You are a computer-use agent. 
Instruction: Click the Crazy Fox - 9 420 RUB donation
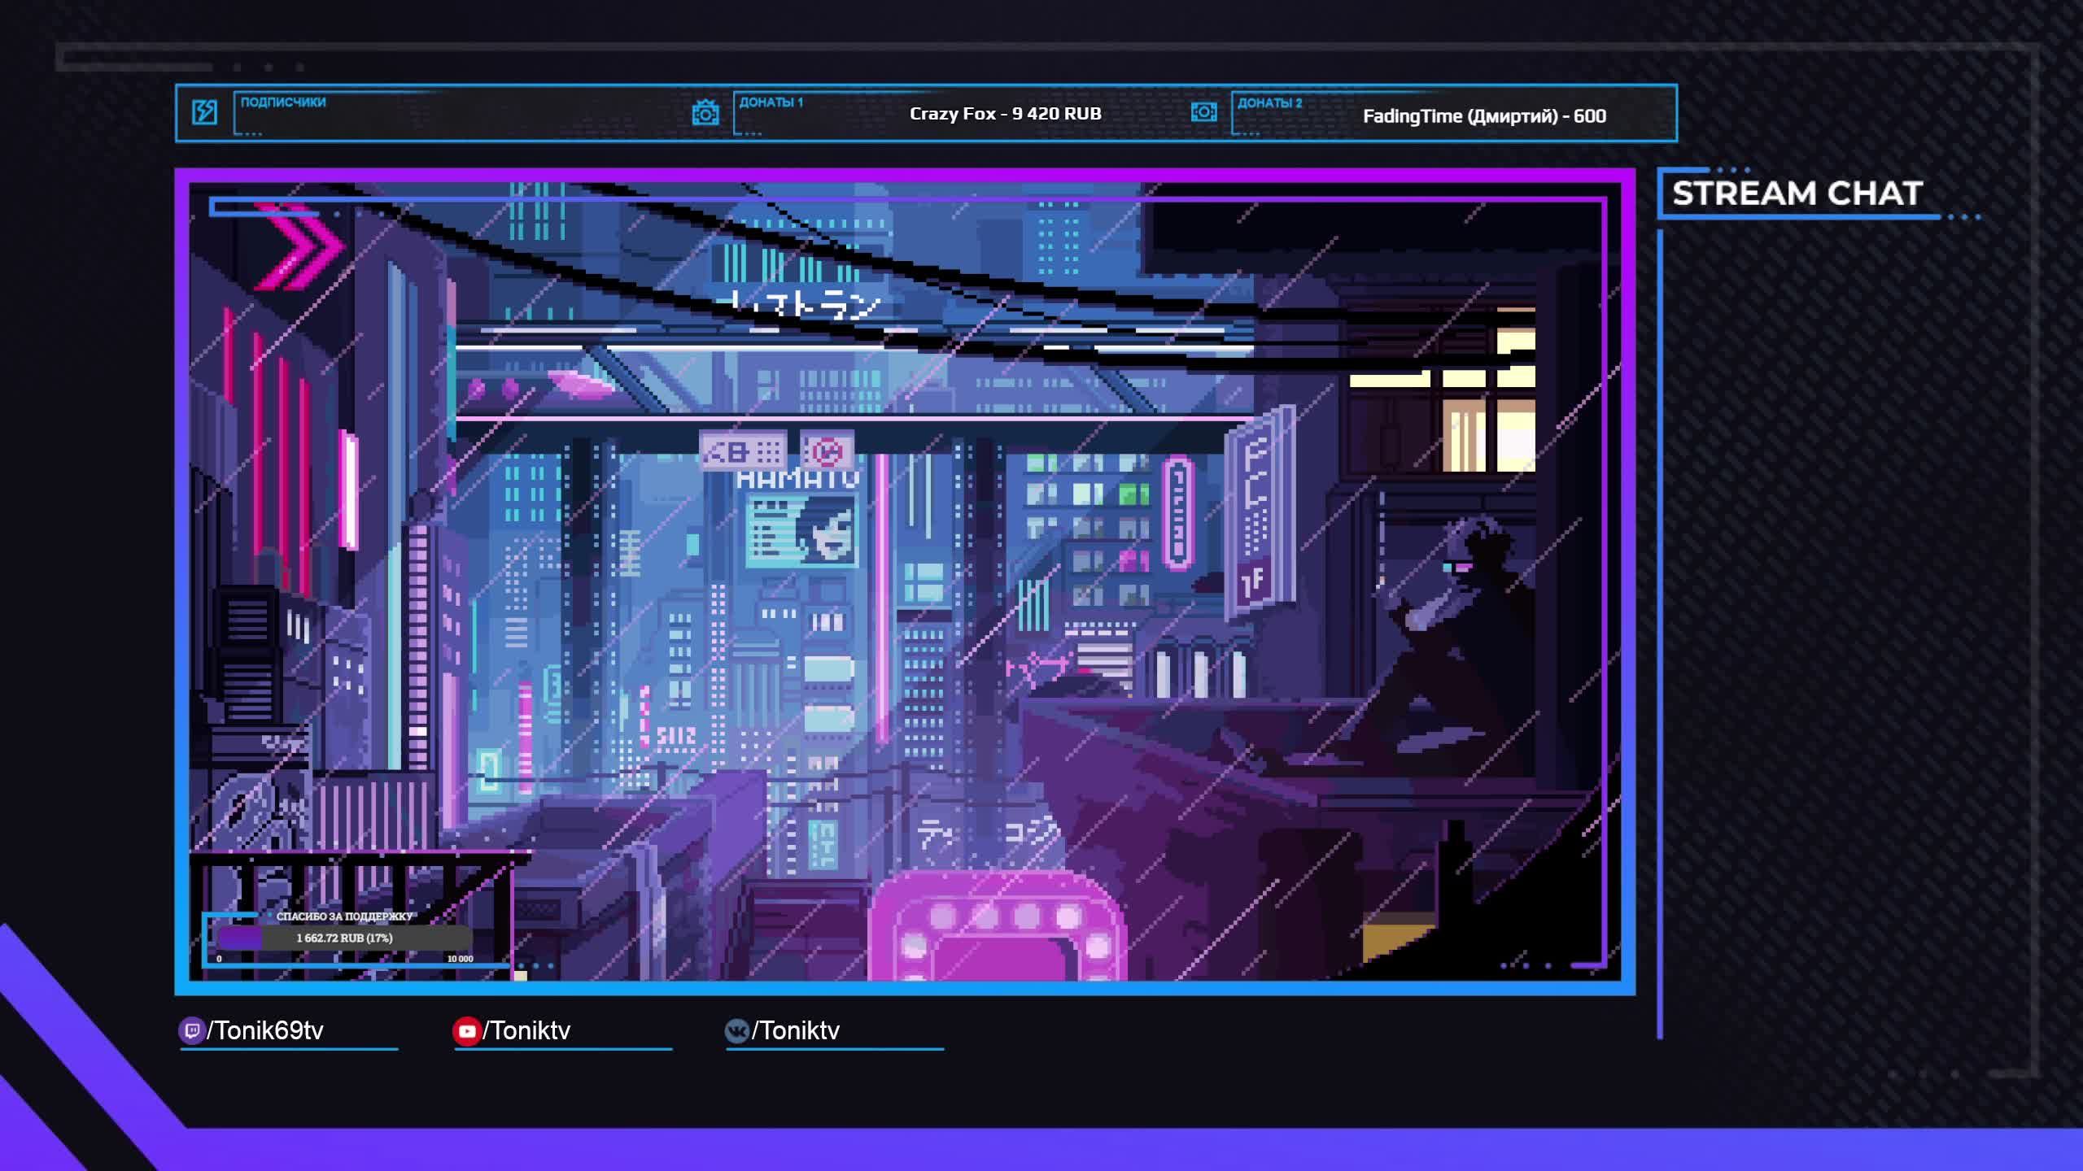click(1005, 114)
